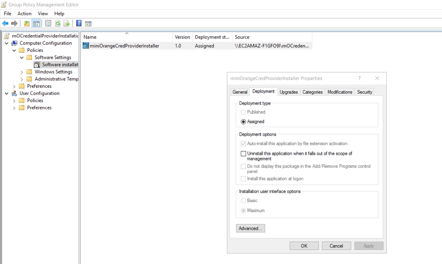Collapse Policies under Computer Configuration

coord(14,50)
